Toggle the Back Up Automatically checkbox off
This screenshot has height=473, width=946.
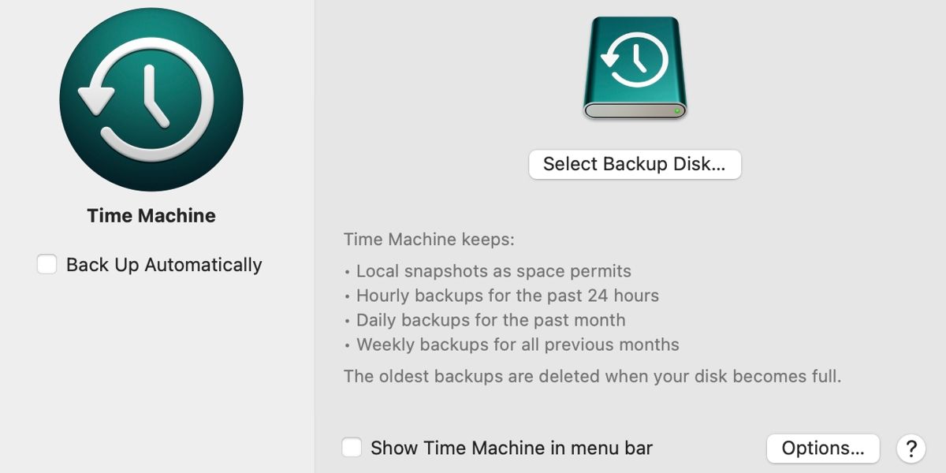point(47,265)
